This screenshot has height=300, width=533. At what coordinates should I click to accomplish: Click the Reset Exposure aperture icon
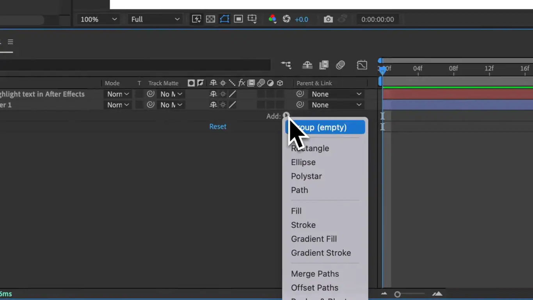coord(286,19)
